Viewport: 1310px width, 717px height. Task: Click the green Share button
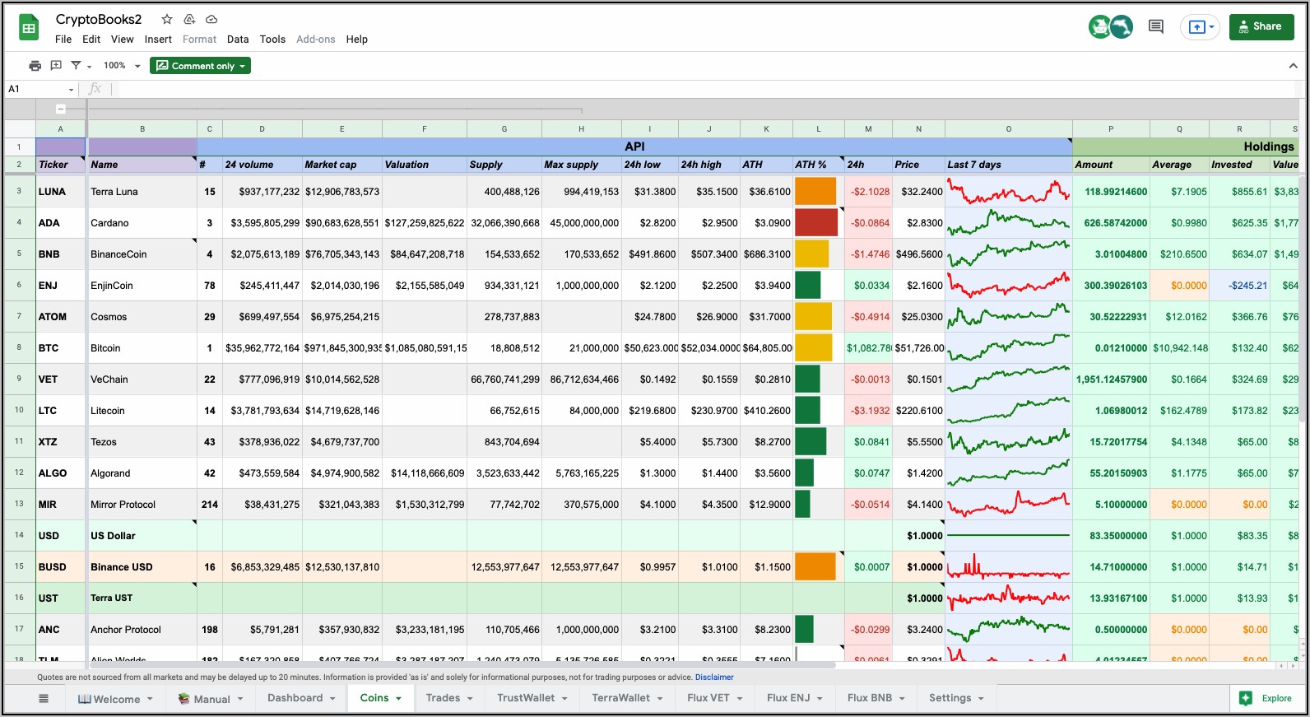pos(1261,26)
